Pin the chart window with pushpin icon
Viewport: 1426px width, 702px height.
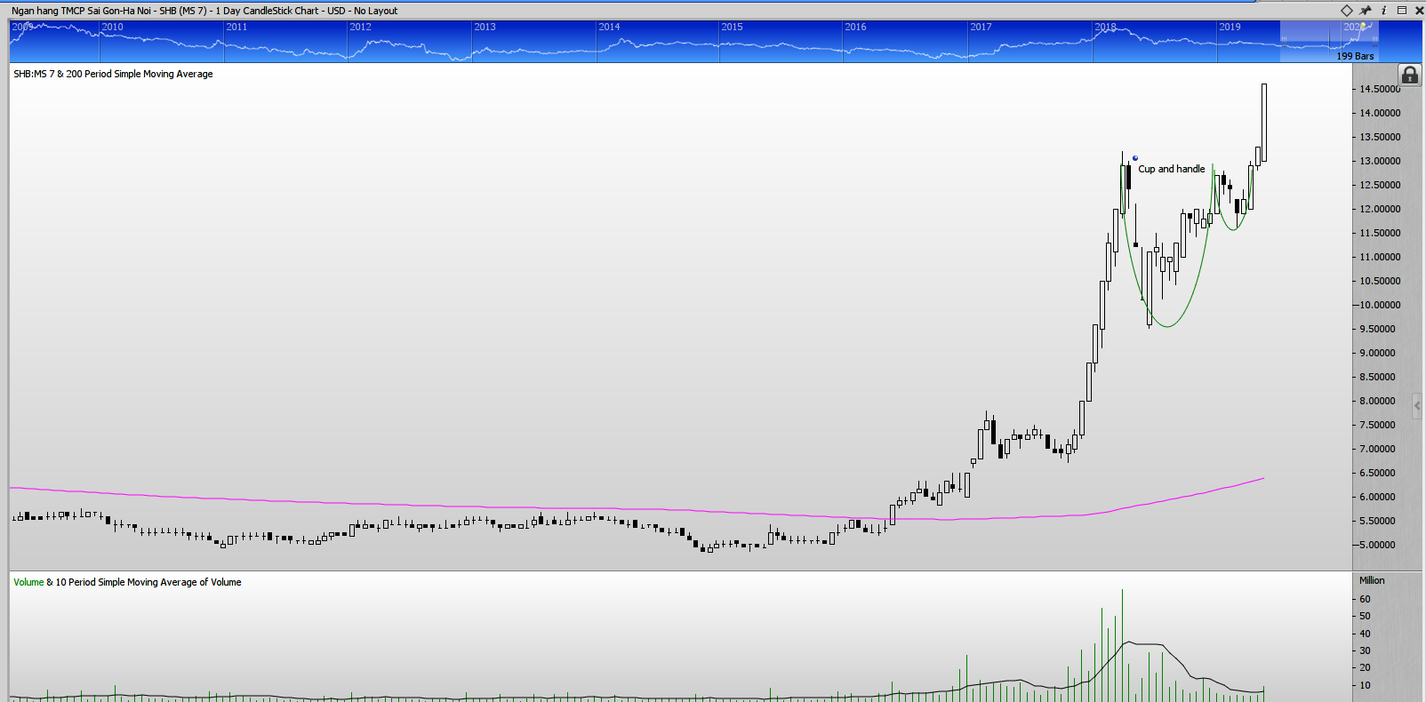1366,11
